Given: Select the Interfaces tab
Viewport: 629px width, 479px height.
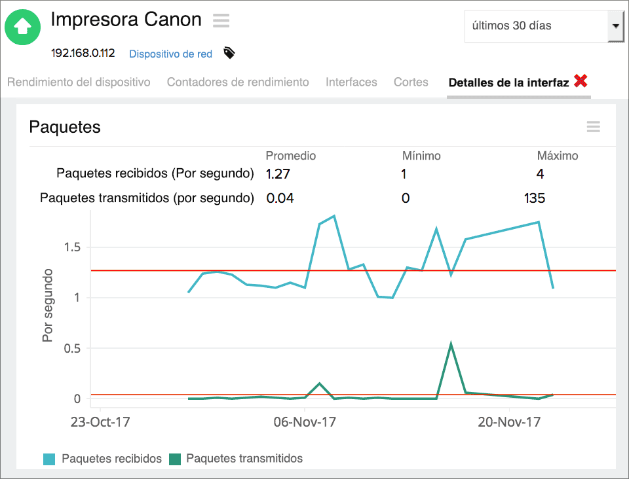Looking at the screenshot, I should click(351, 82).
